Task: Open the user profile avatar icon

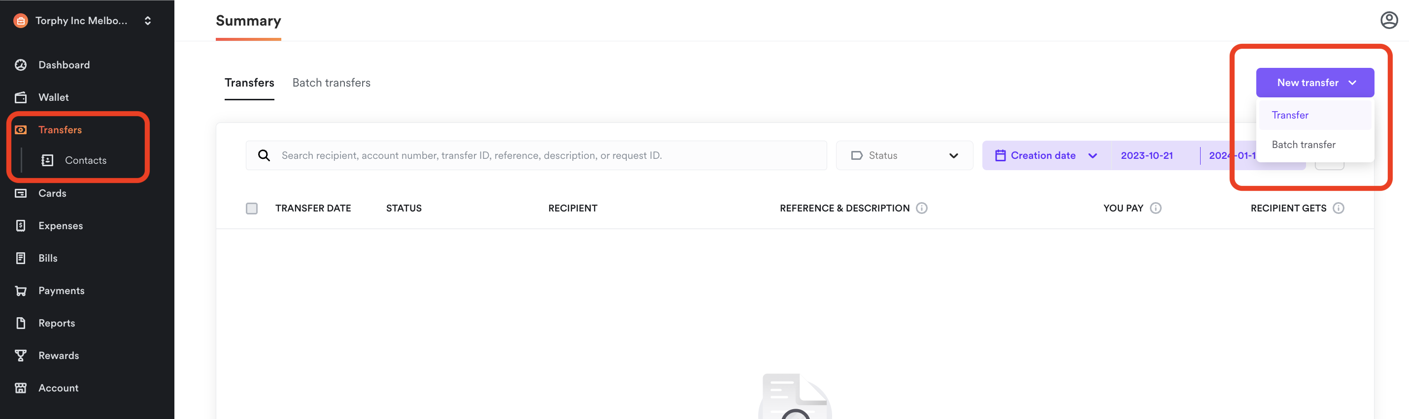Action: (1389, 20)
